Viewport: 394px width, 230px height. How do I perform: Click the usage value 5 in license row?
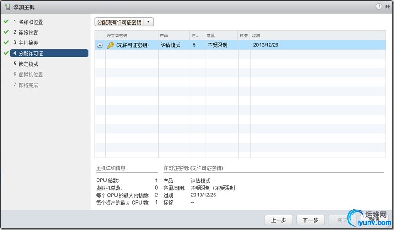[194, 45]
